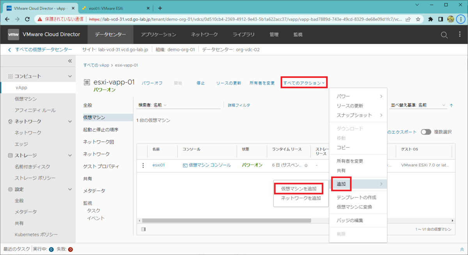Open esxi01 row three-dot actions menu
468x255 pixels.
(143, 165)
